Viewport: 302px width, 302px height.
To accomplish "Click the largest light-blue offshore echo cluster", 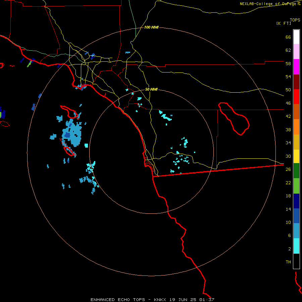I will [72, 133].
